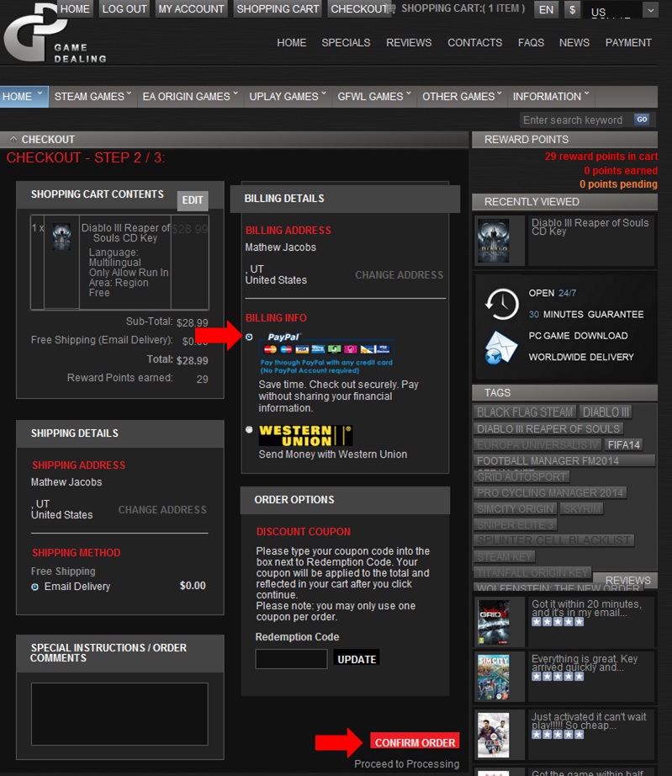Go to Specials page
Viewport: 672px width, 776px height.
point(346,43)
